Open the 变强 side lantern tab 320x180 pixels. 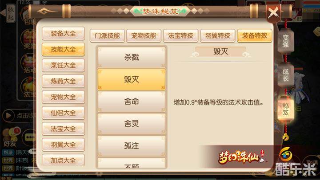pyautogui.click(x=285, y=41)
